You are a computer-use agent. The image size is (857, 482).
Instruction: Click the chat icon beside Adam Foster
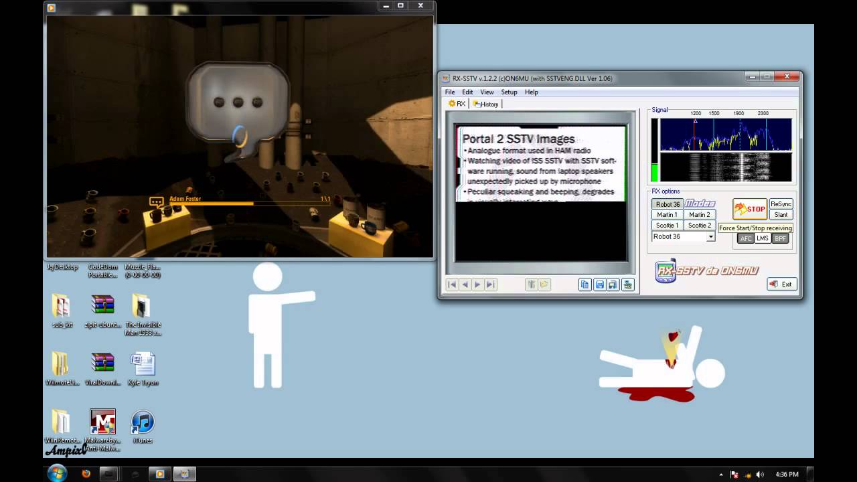156,201
